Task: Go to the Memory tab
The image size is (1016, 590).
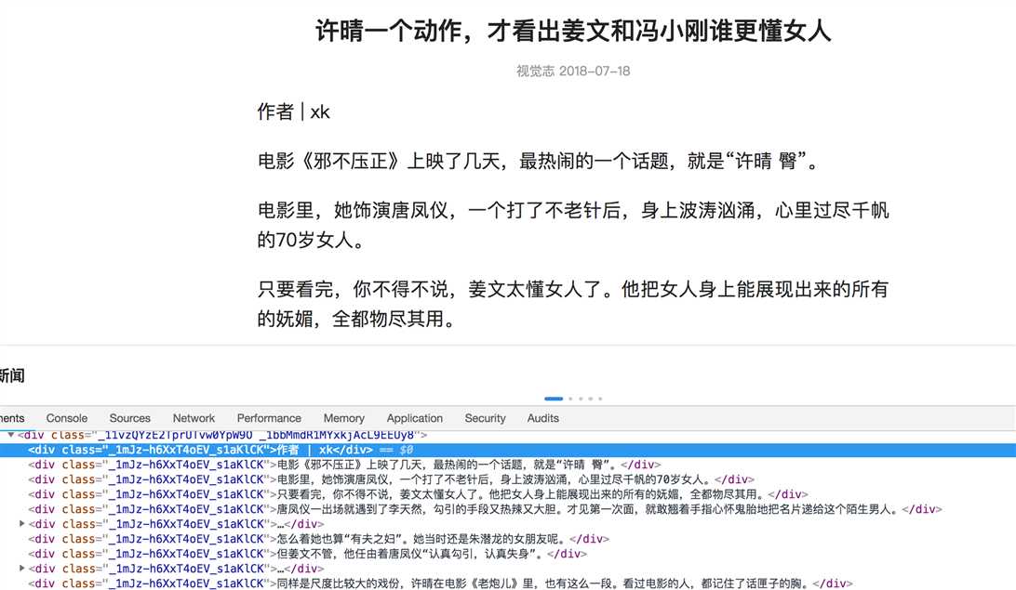Action: click(343, 418)
